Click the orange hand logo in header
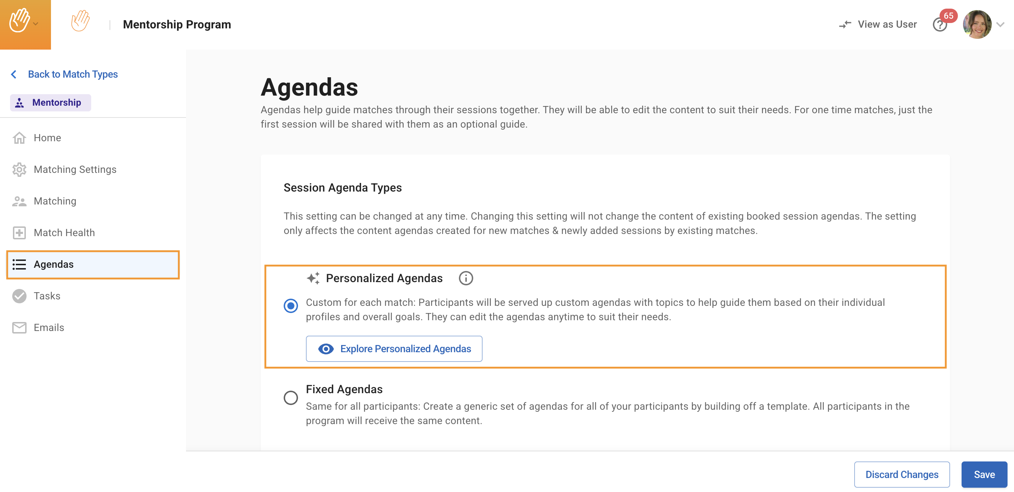1014x492 pixels. pyautogui.click(x=80, y=22)
